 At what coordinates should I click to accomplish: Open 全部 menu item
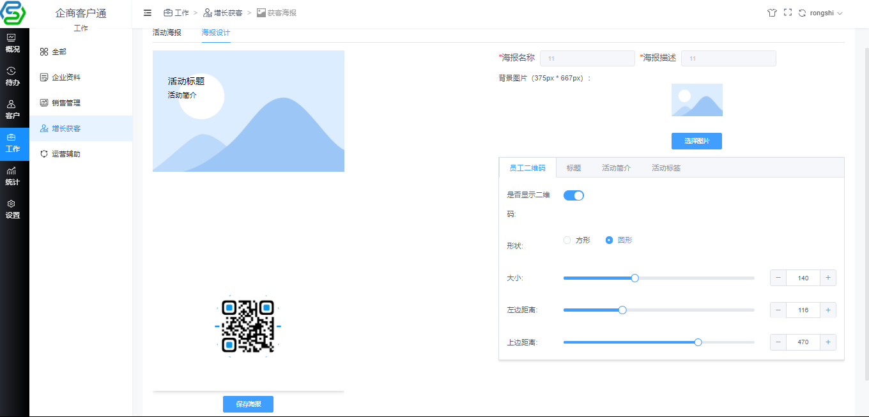[x=81, y=52]
